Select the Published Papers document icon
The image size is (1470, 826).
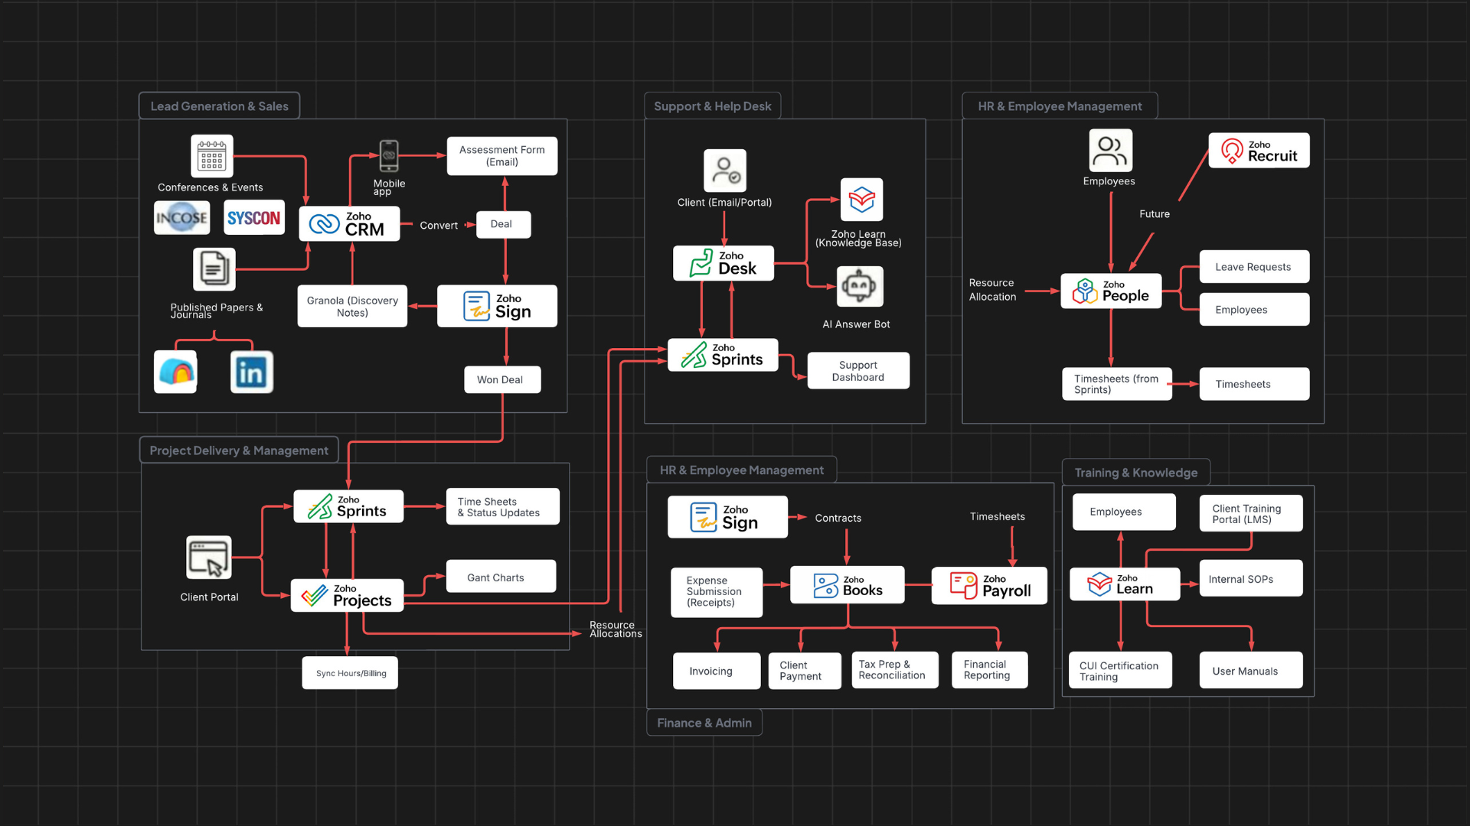pos(214,268)
